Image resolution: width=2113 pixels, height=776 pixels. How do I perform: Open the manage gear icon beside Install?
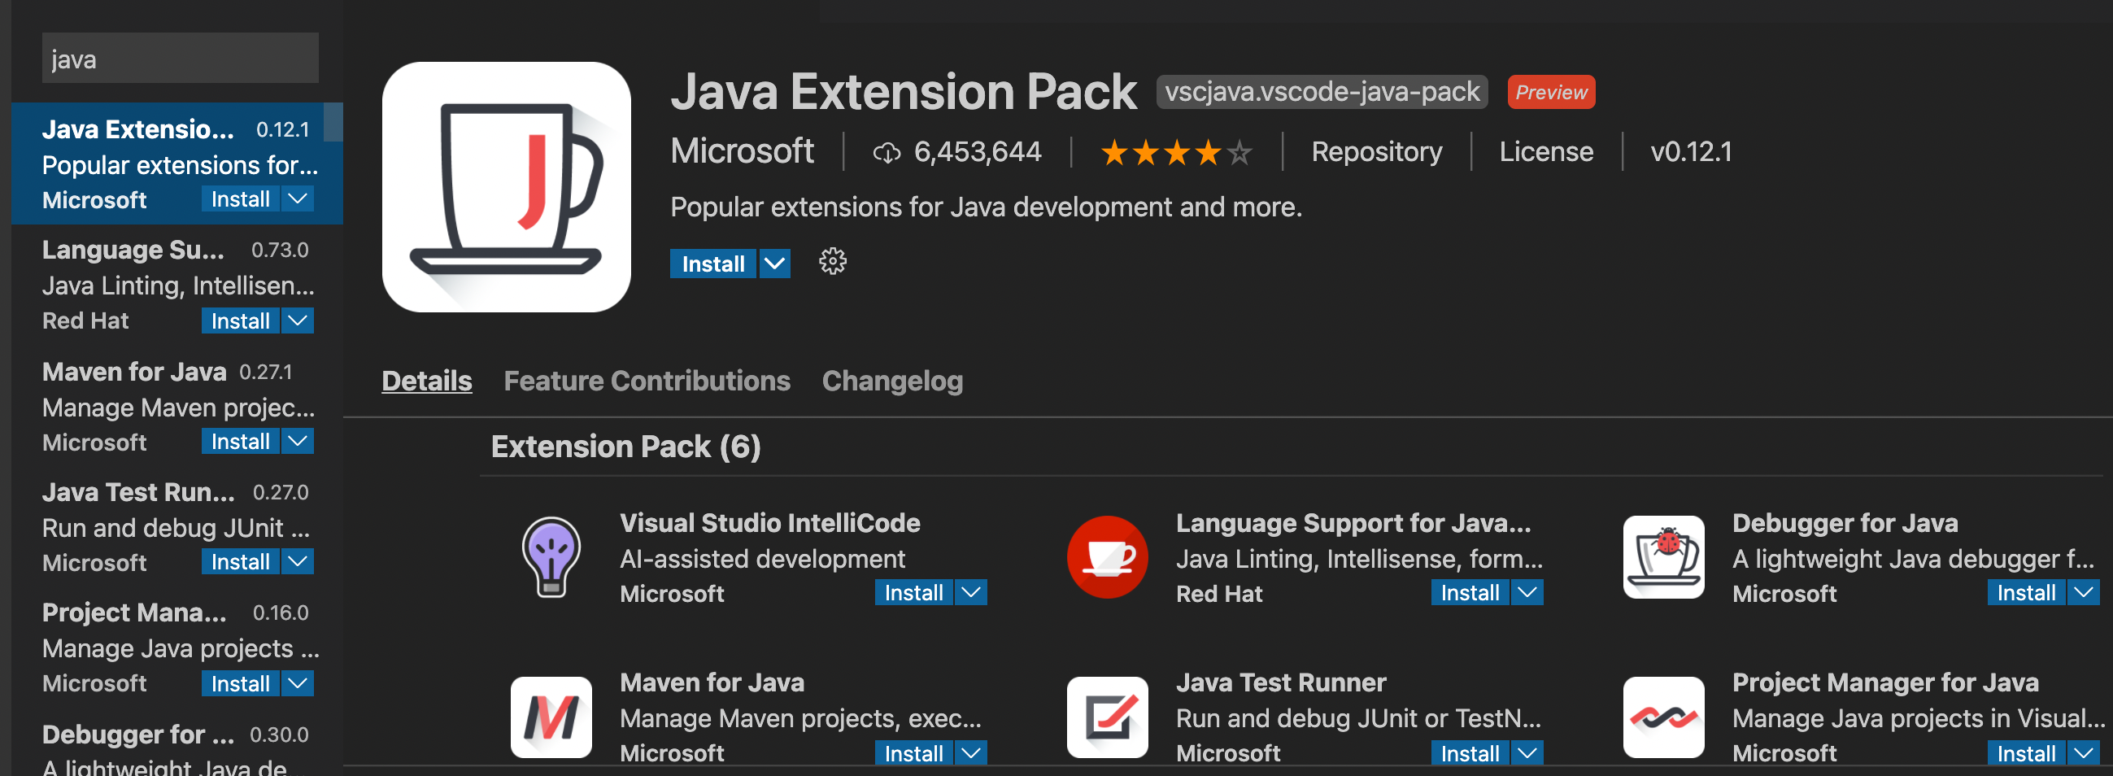(x=832, y=263)
